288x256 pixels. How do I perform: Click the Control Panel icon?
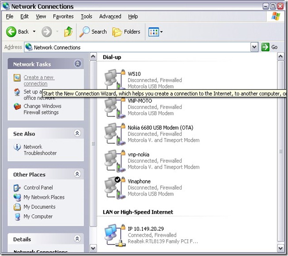click(x=17, y=188)
